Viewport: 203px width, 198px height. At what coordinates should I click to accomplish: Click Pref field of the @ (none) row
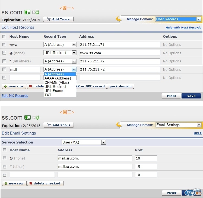[x=146, y=158]
